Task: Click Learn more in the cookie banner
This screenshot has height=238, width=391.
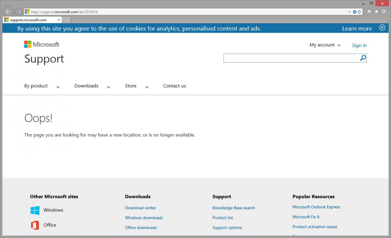Action: click(357, 29)
